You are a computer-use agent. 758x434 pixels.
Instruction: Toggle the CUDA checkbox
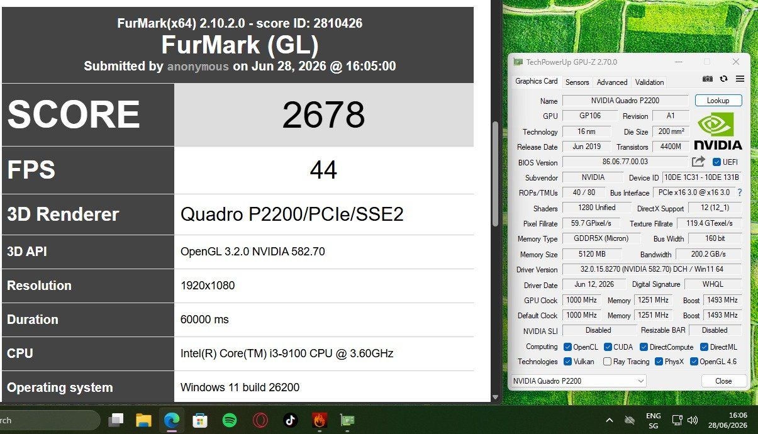click(608, 347)
